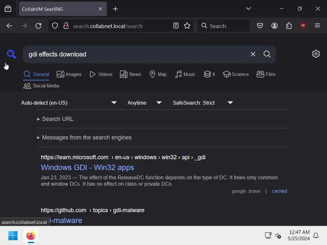Close the CollabVM SearXNG tab
The image size is (327, 245).
coord(100,9)
